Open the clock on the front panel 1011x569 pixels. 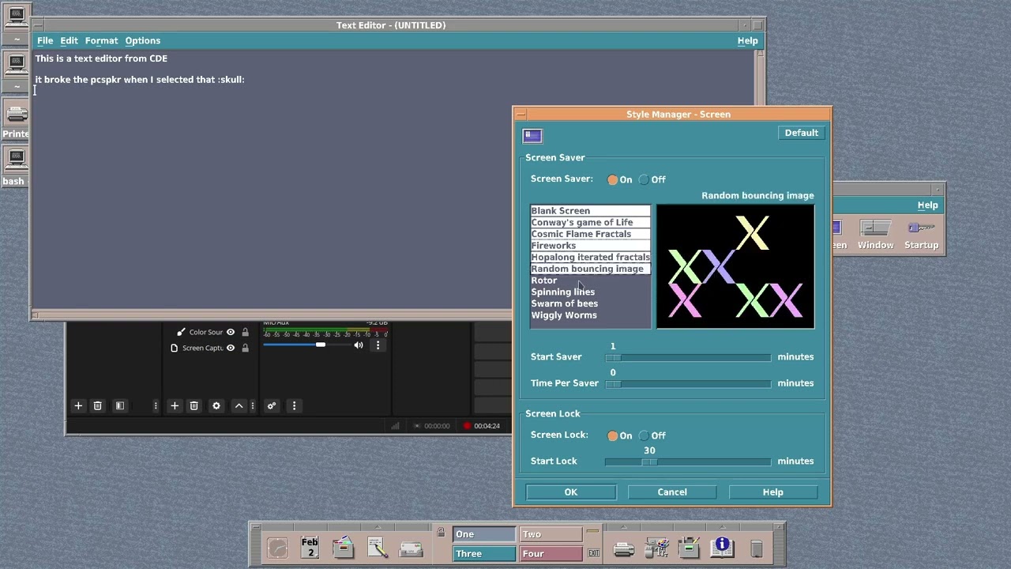tap(277, 548)
